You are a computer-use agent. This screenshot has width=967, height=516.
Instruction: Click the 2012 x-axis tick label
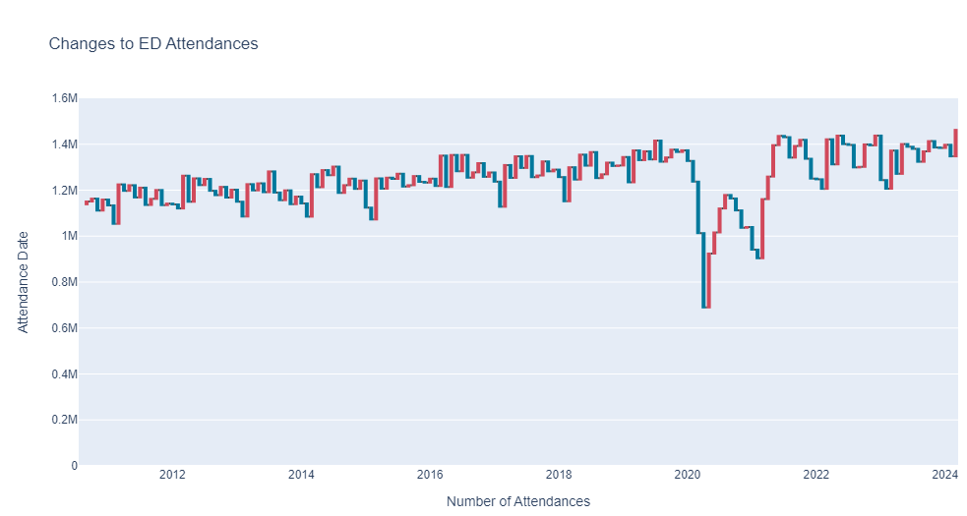(x=172, y=474)
